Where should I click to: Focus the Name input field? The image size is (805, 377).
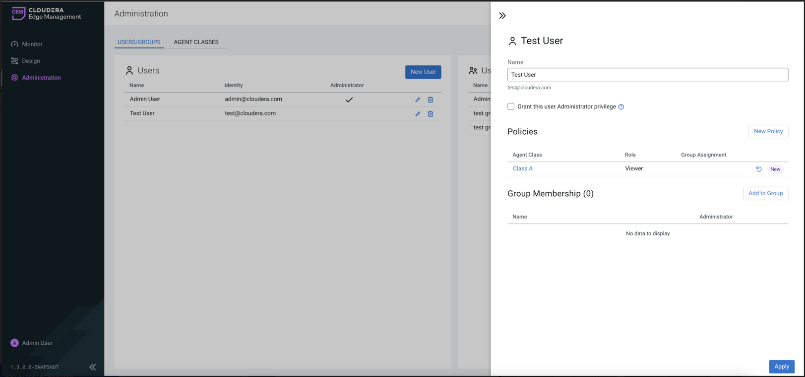(647, 75)
